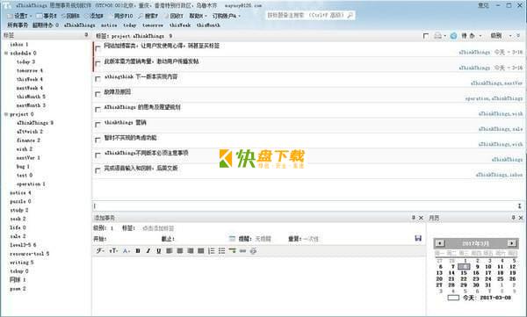
Task: Click the 添加 add toolbar item
Action: point(94,16)
